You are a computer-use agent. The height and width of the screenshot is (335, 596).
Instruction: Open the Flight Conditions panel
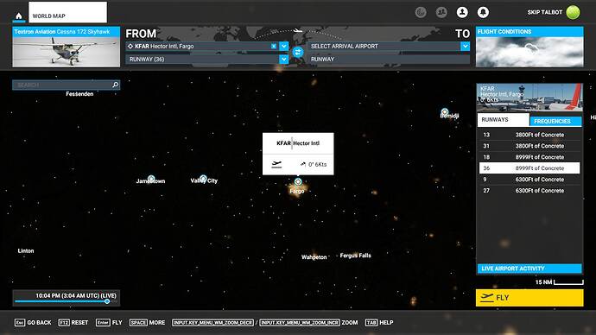[x=529, y=47]
